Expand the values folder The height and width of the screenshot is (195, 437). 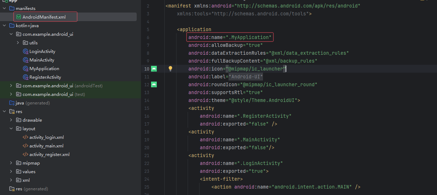(x=11, y=172)
